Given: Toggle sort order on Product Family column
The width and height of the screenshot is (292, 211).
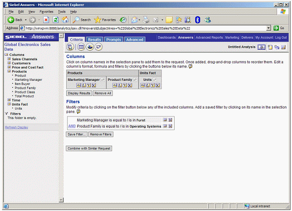Looking at the screenshot, I should click(x=135, y=79).
